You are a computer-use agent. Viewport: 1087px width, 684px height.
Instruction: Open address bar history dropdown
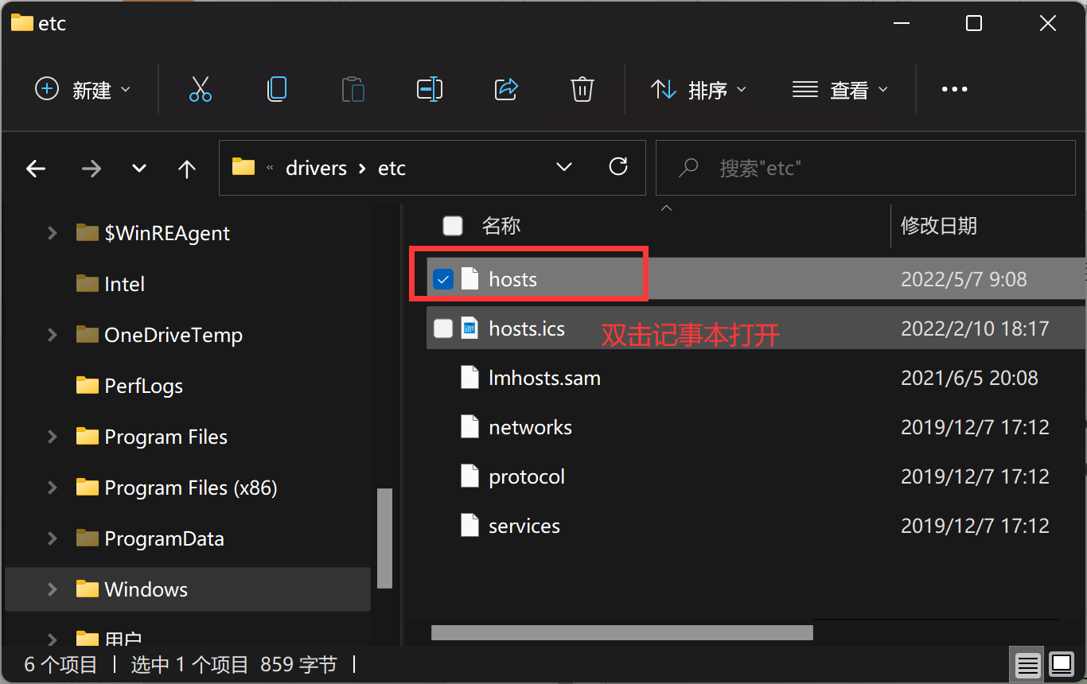[564, 167]
